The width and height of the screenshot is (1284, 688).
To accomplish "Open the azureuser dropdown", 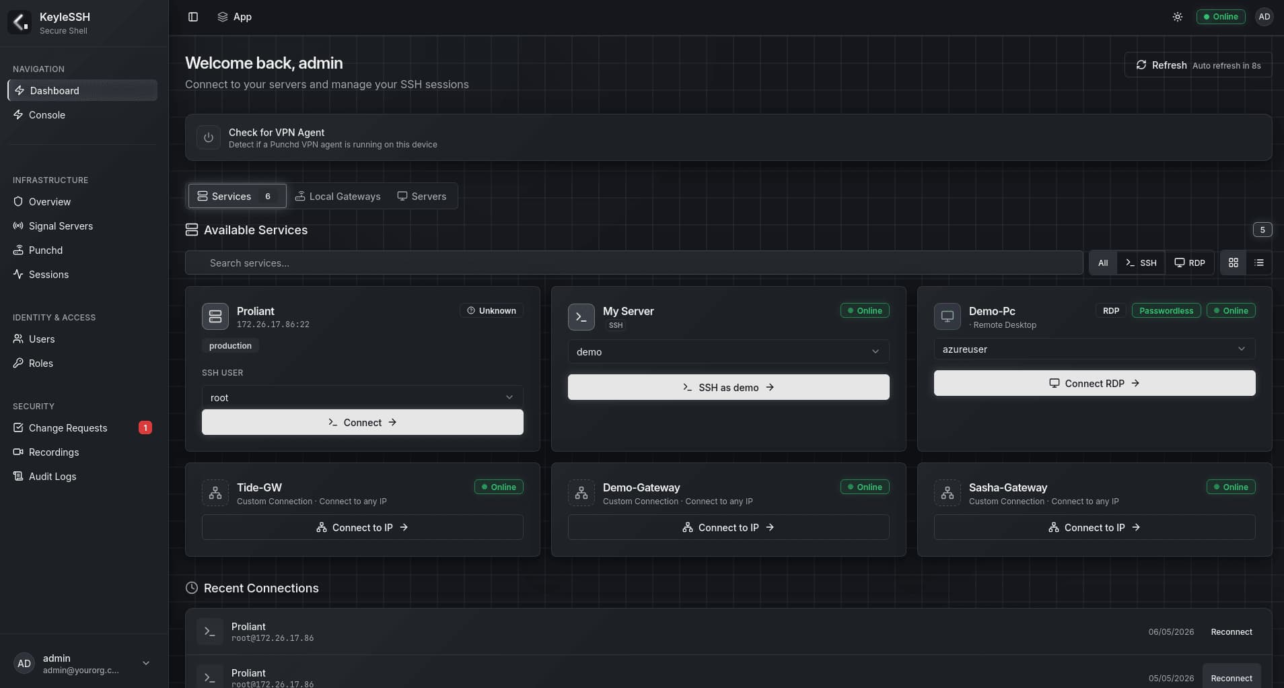I will (x=1095, y=349).
